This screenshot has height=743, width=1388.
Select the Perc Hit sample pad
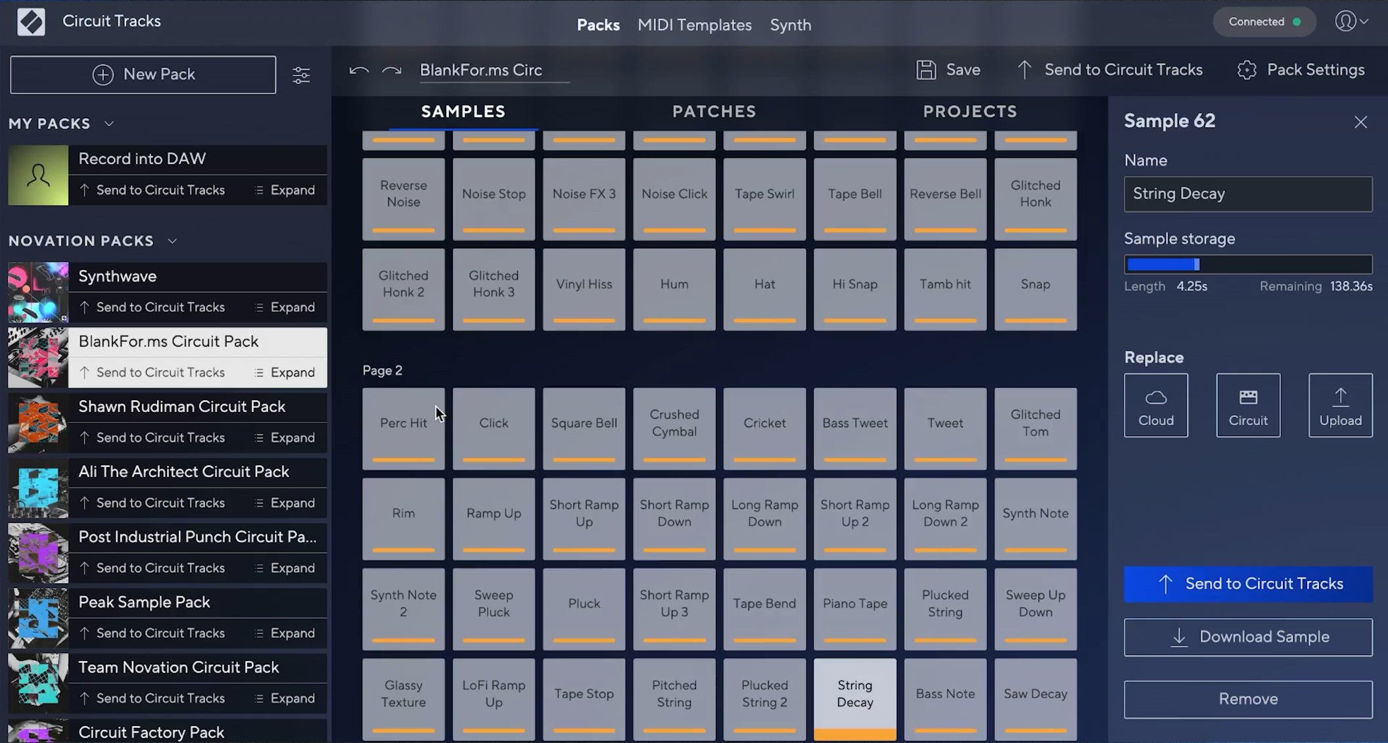coord(404,428)
